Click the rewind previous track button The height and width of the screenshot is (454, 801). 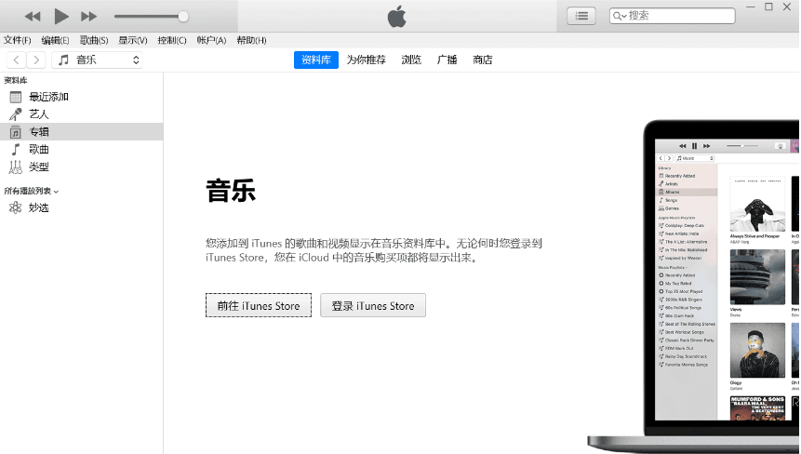click(x=33, y=17)
